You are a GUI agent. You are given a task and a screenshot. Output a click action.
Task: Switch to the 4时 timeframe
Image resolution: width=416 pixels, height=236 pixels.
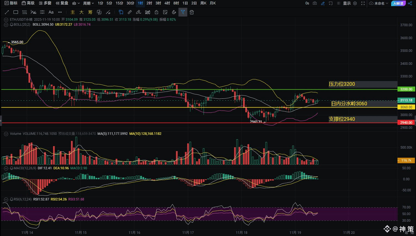click(167, 3)
